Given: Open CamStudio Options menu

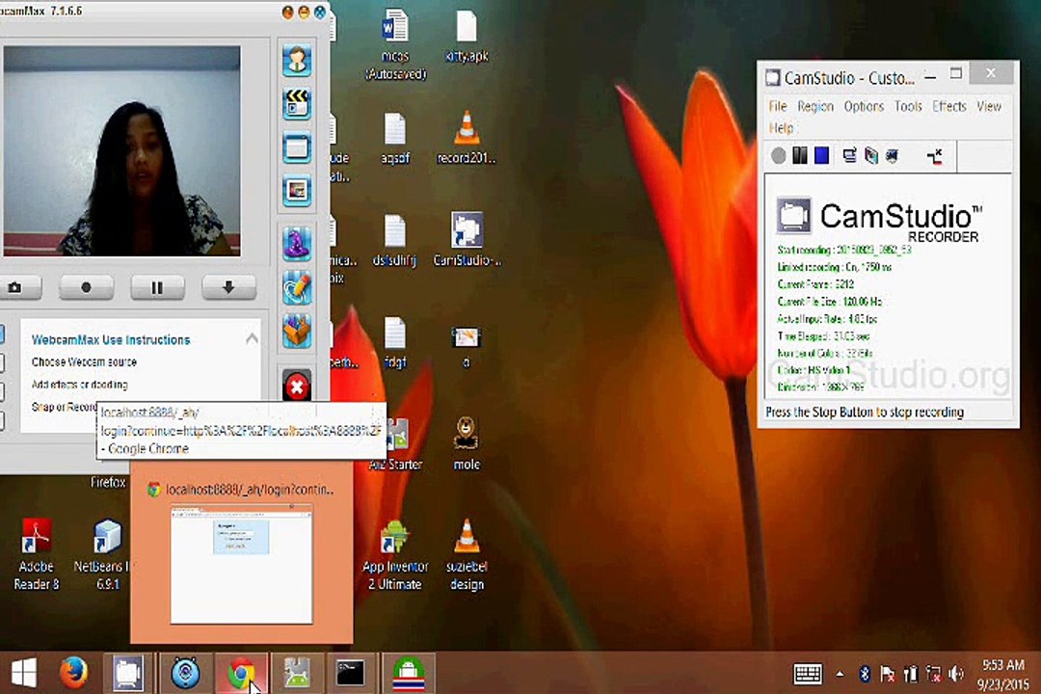Looking at the screenshot, I should (864, 106).
